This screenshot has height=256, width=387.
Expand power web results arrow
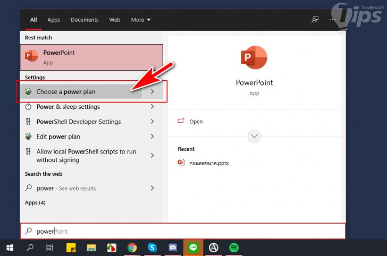click(x=152, y=188)
